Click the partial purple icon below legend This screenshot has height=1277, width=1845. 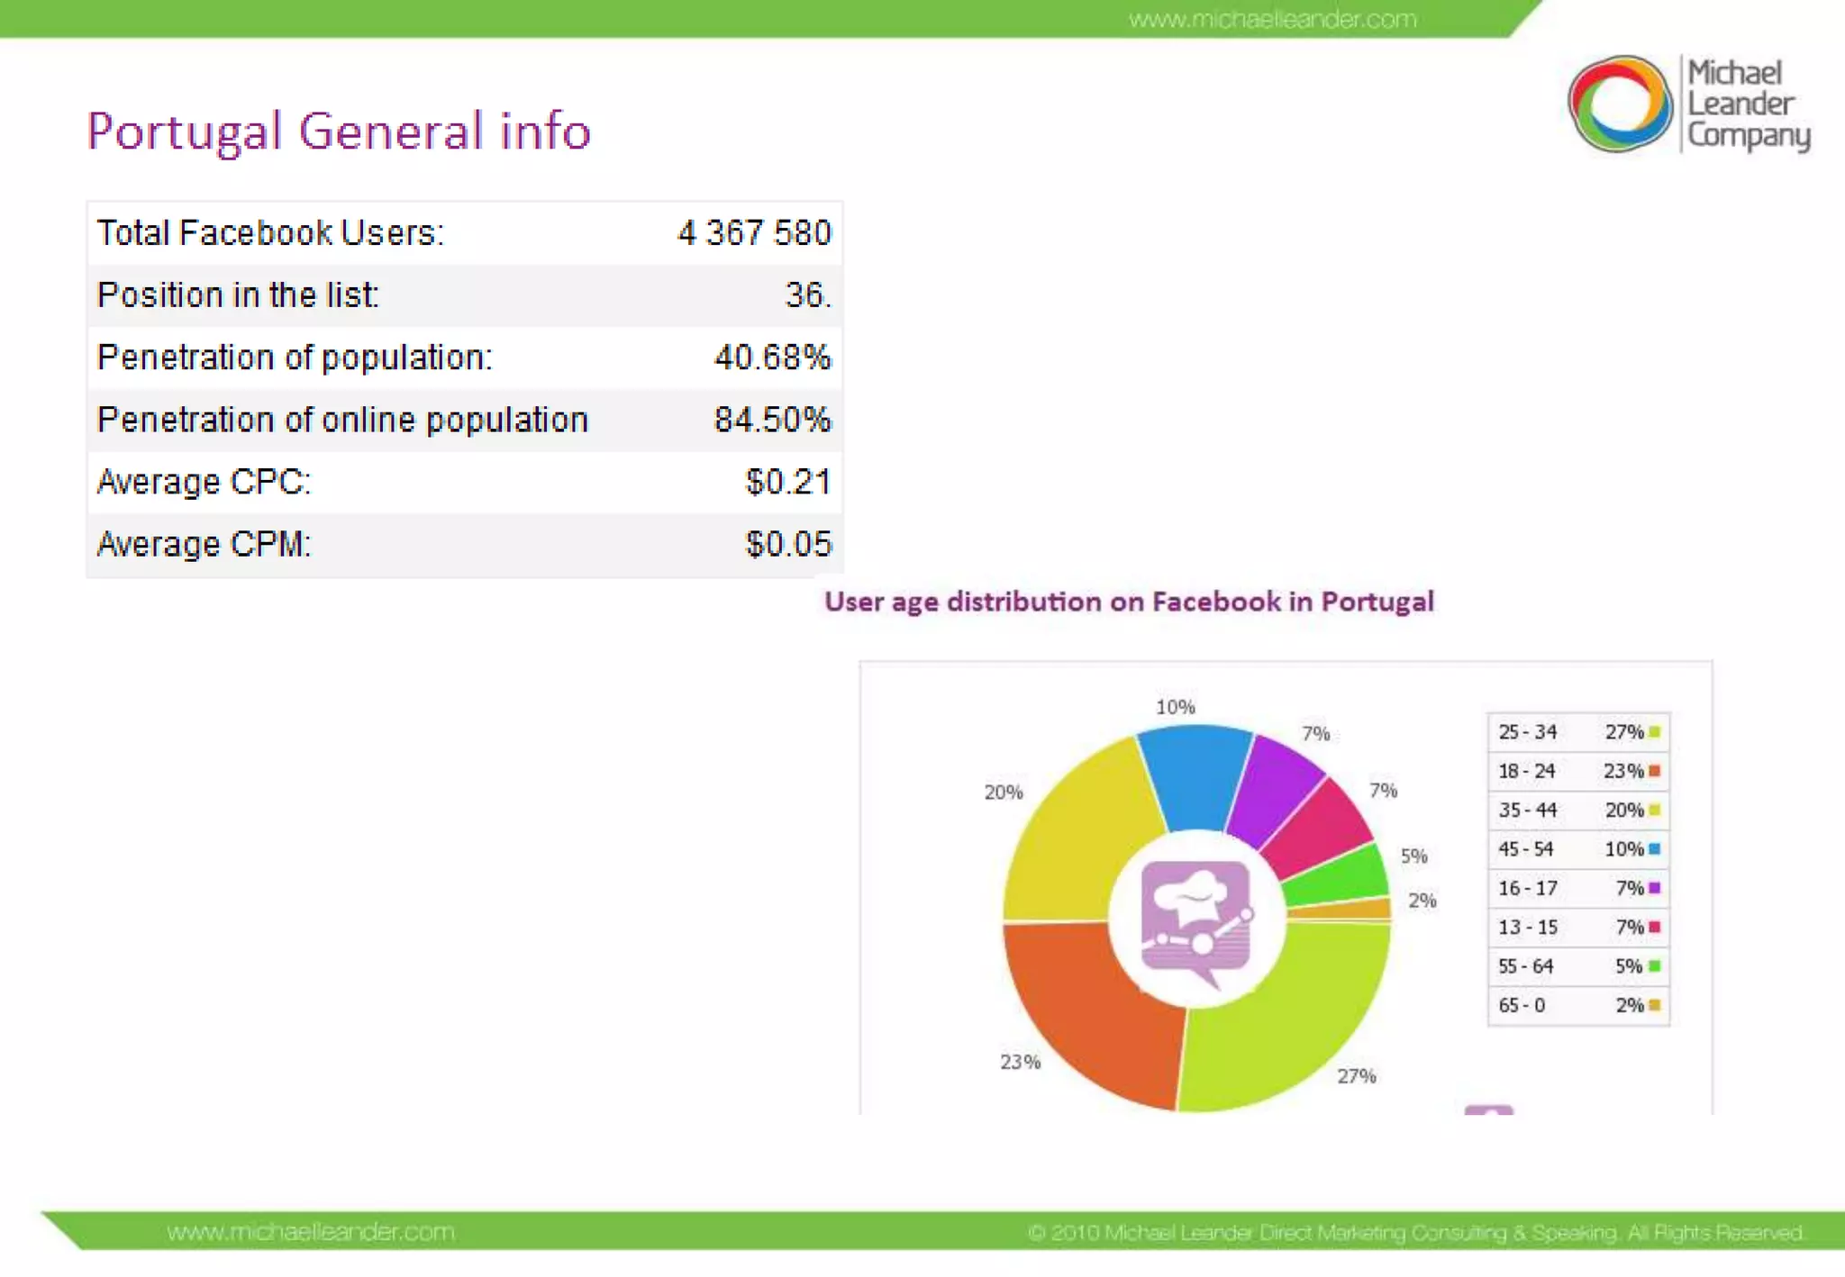coord(1488,1109)
